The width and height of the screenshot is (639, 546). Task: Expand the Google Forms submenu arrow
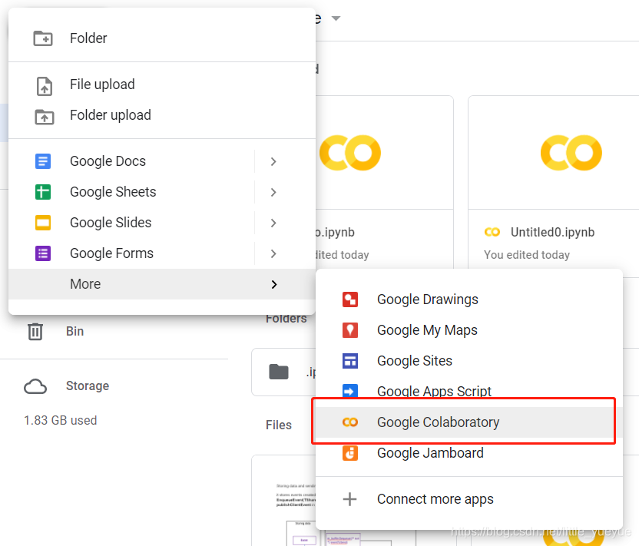(273, 254)
